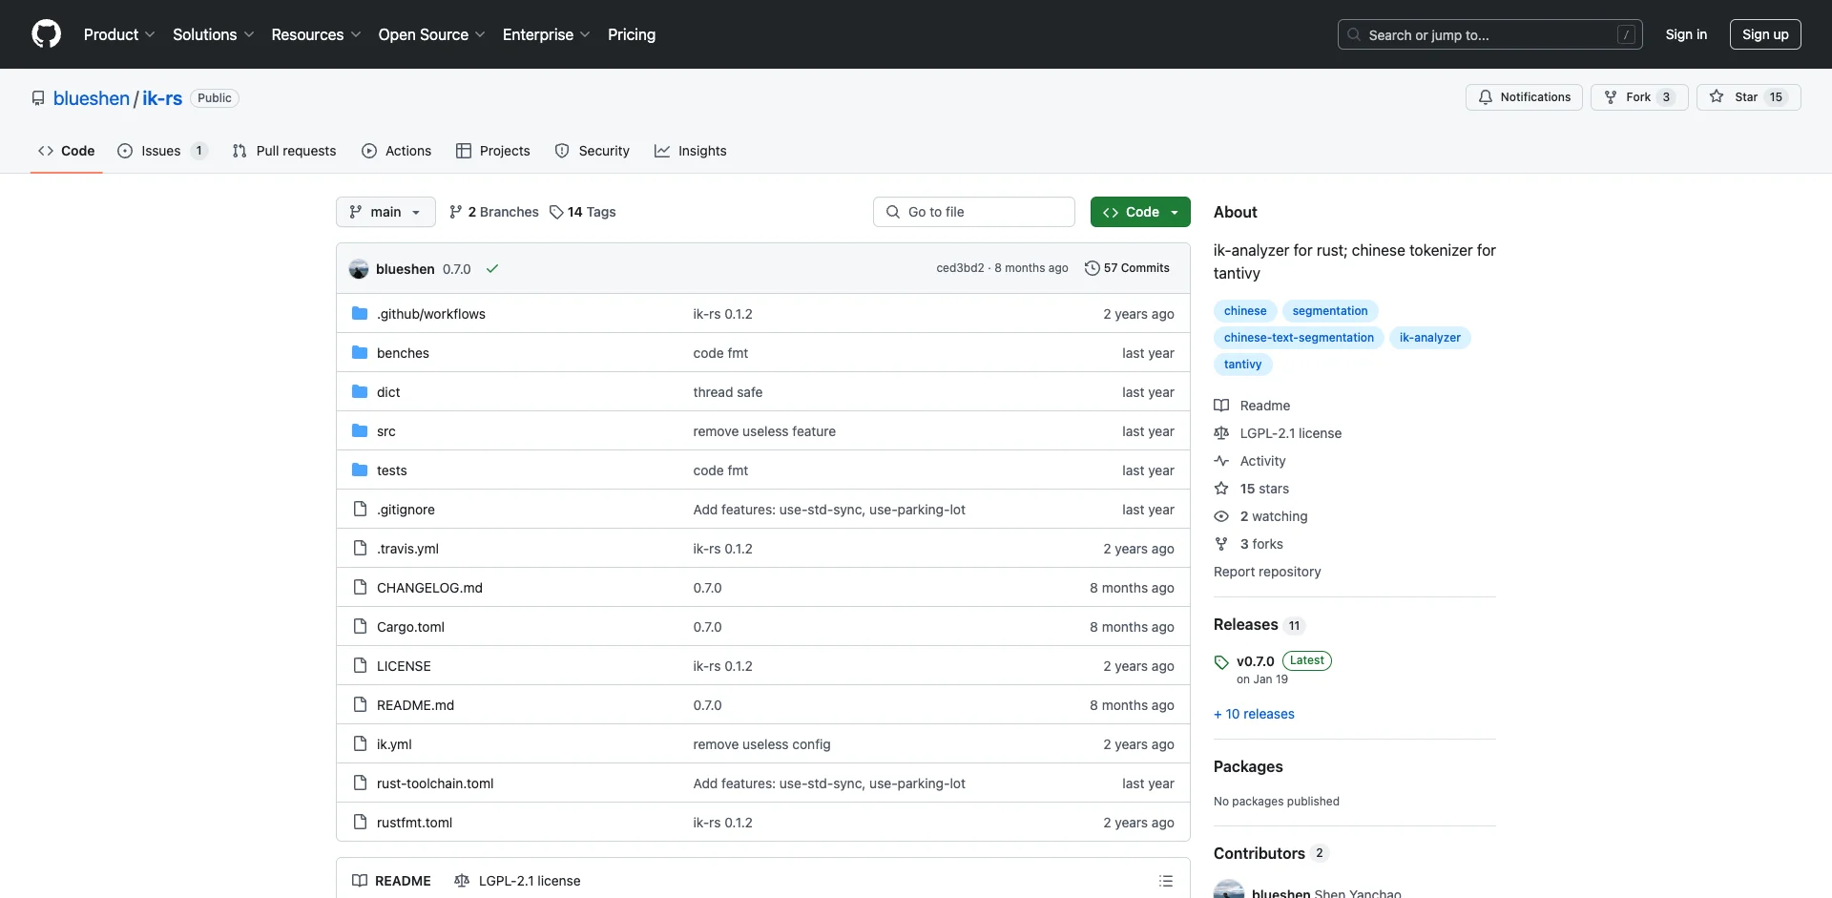Screen dimensions: 1832x898
Task: Click Report repository
Action: [x=1267, y=572]
